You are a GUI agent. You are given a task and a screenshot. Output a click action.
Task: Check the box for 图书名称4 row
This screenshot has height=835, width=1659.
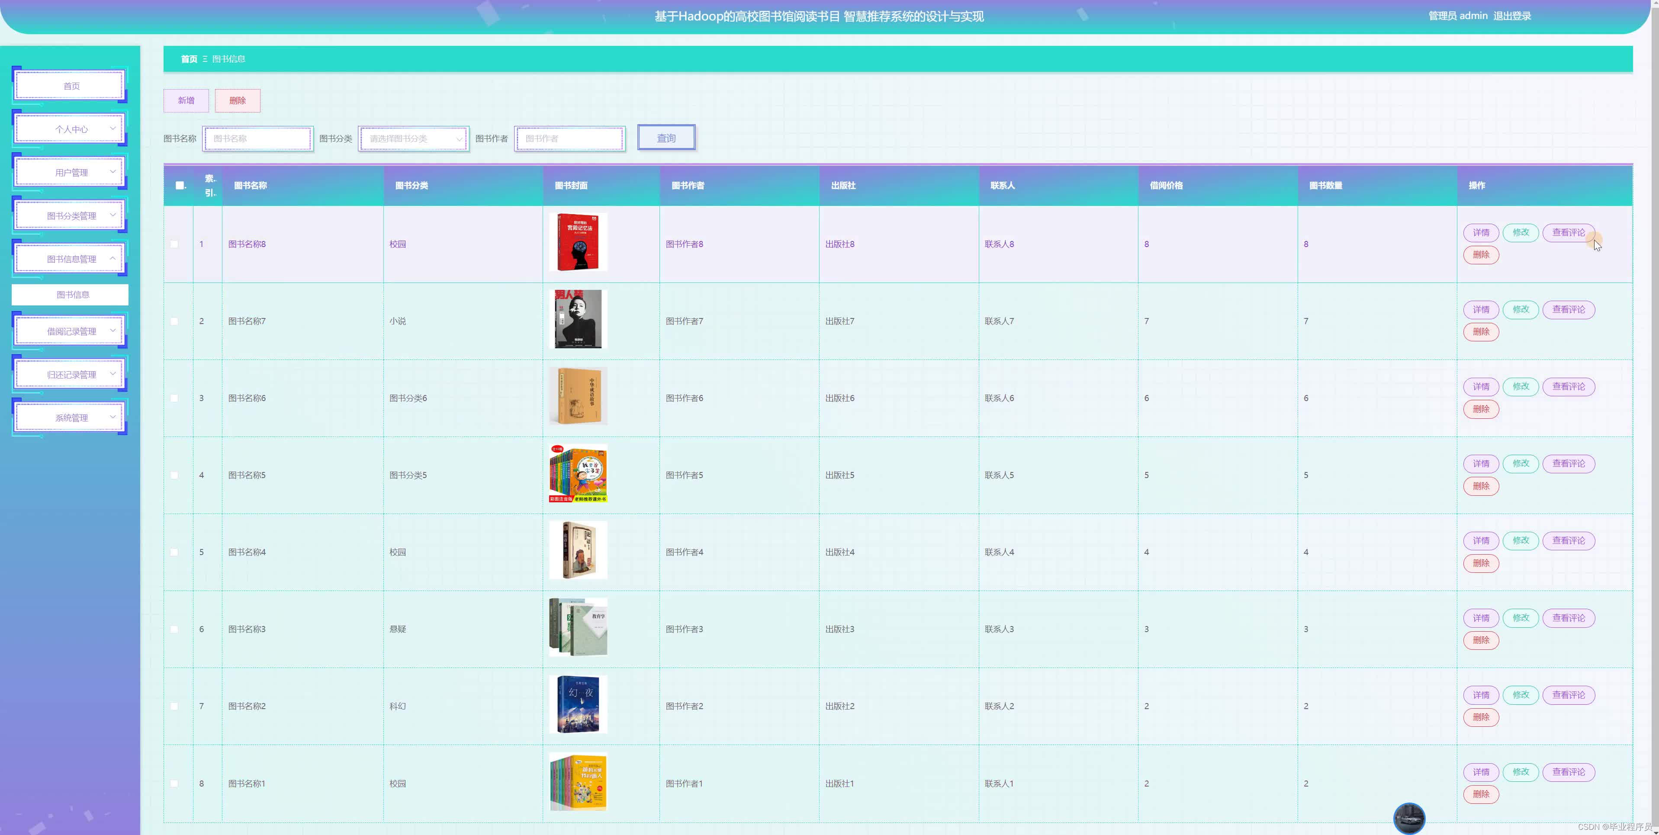tap(174, 552)
